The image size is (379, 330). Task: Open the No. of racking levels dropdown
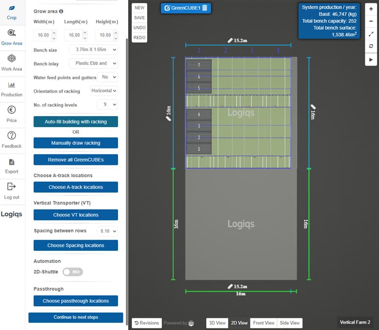(x=107, y=105)
